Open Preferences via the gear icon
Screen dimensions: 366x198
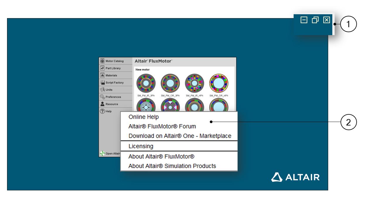(102, 97)
